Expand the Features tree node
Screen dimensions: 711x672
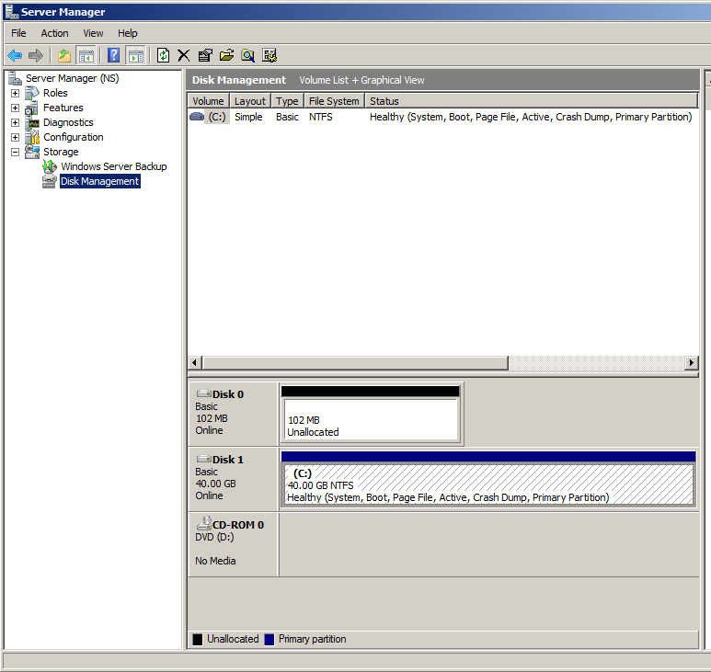pyautogui.click(x=15, y=108)
